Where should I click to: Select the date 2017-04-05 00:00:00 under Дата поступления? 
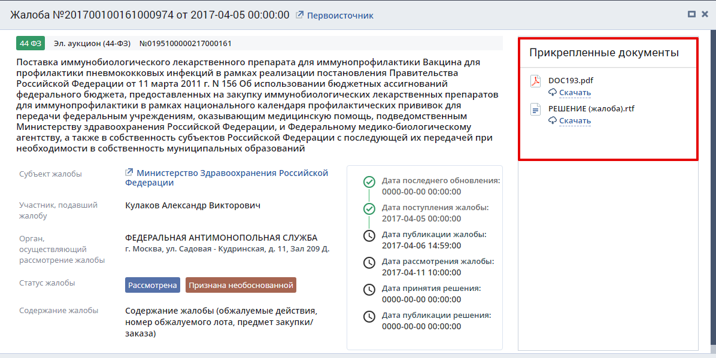[421, 219]
